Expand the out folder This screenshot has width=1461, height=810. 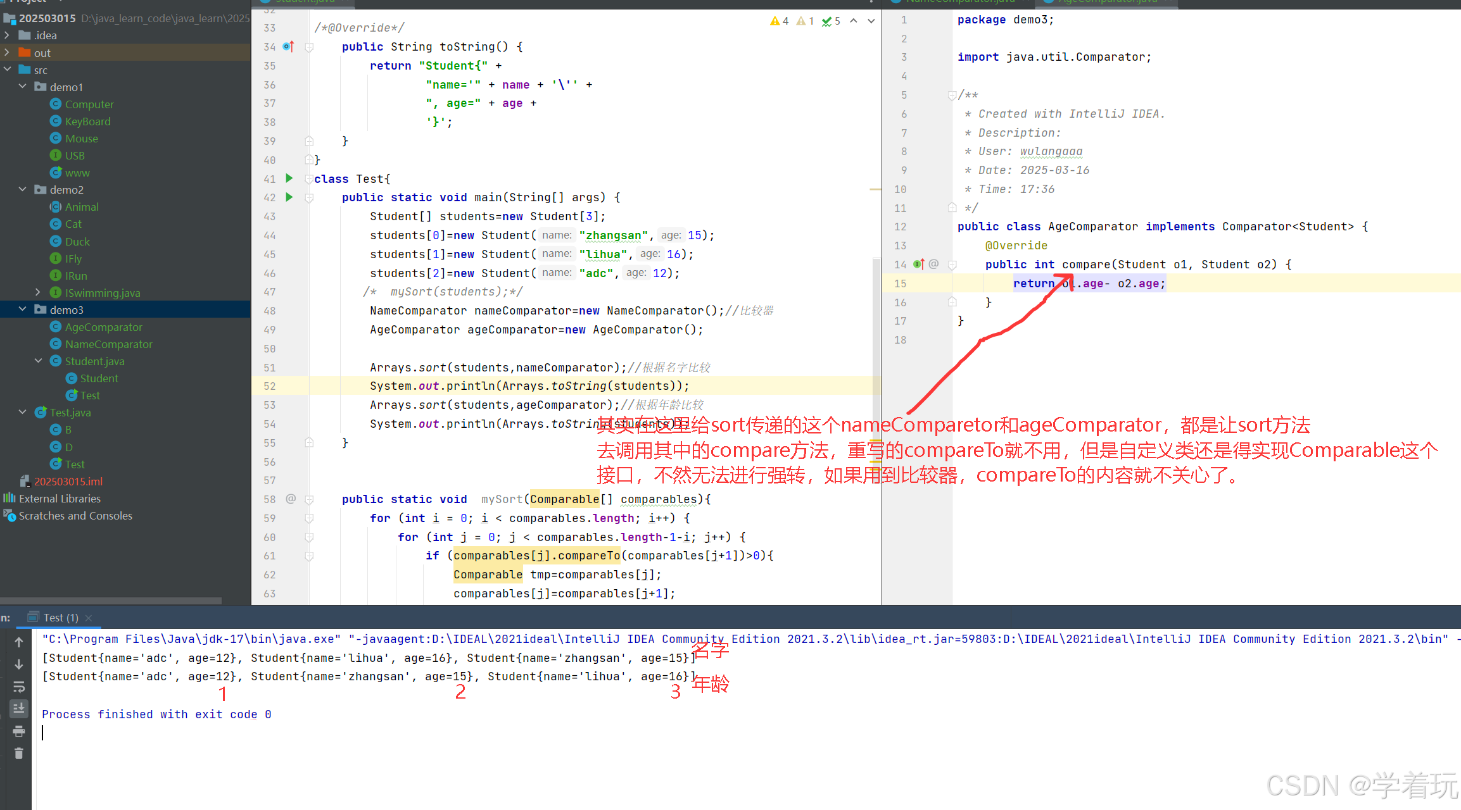point(8,53)
